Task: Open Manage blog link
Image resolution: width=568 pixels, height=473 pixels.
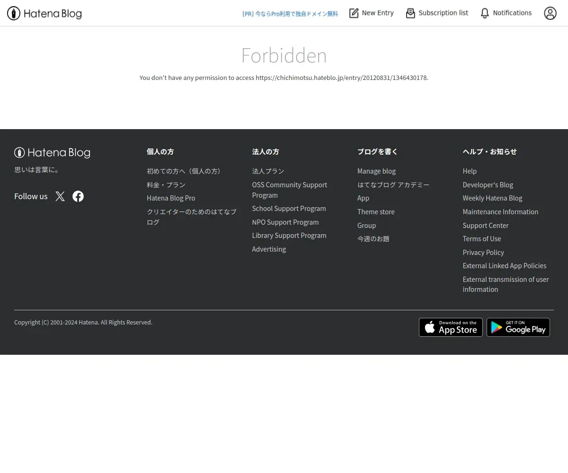Action: (x=376, y=171)
